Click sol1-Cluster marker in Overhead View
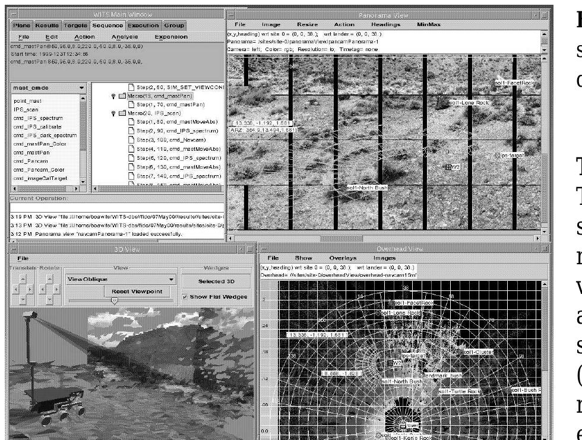 pos(461,352)
